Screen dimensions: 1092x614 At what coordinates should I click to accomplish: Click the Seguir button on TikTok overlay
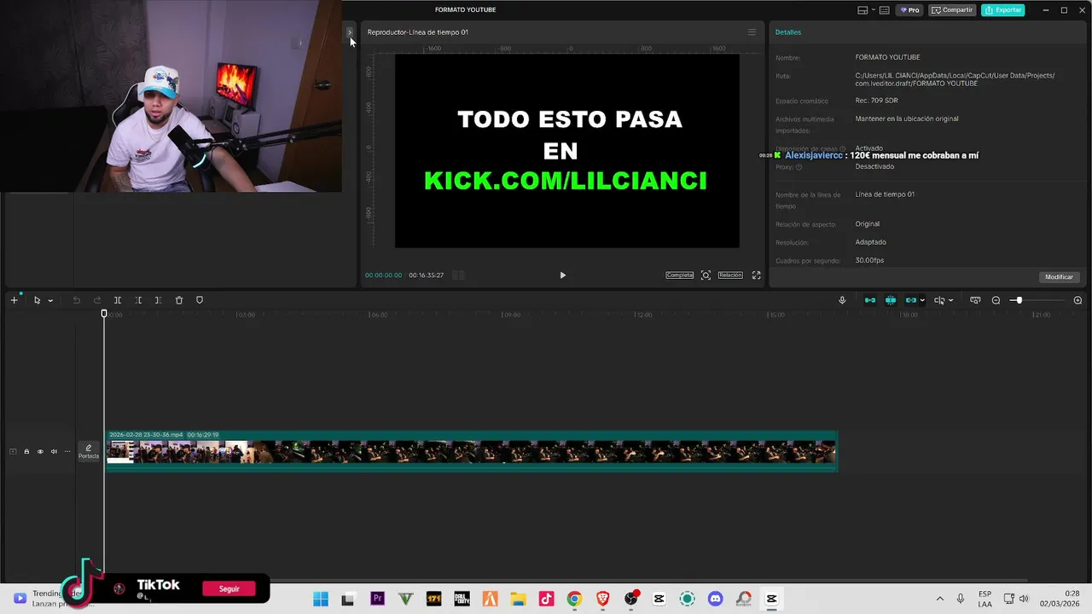pyautogui.click(x=229, y=588)
